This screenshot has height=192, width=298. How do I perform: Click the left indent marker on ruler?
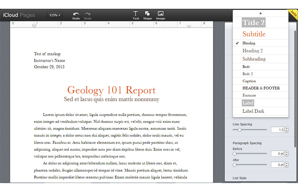(34, 25)
